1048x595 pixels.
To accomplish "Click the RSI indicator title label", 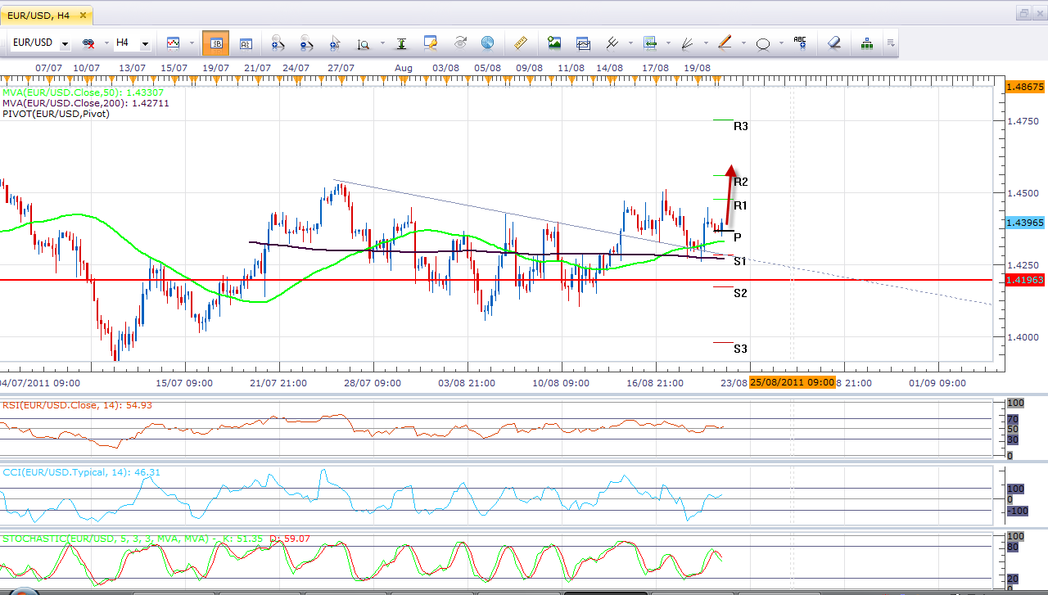I will pos(77,405).
